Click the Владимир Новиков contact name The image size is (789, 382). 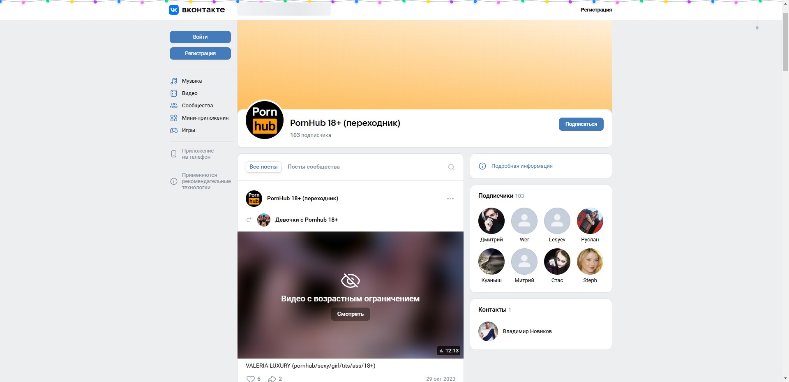coord(527,331)
